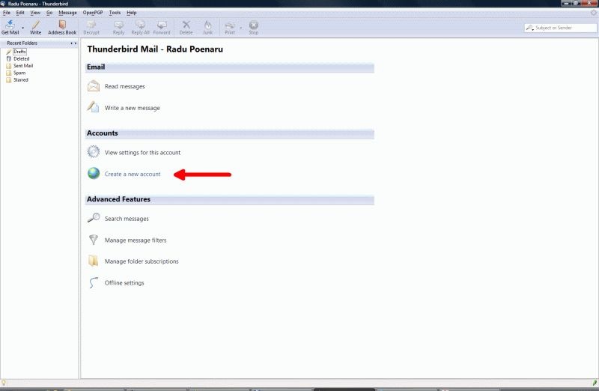Click the folder subscriptions folder icon
The height and width of the screenshot is (391, 599).
[93, 261]
